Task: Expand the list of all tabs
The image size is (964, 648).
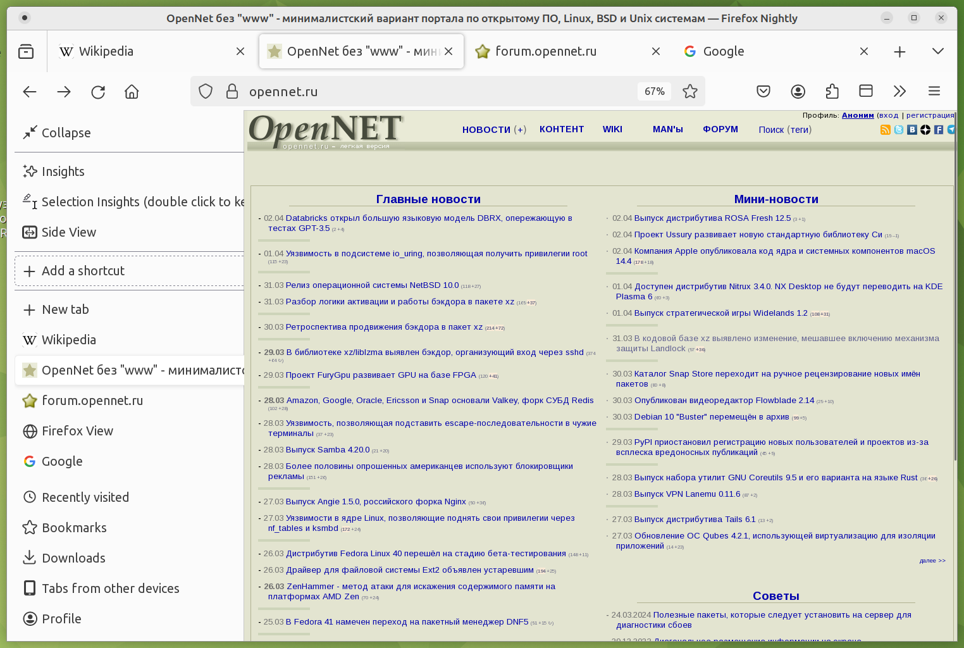Action: coord(938,51)
